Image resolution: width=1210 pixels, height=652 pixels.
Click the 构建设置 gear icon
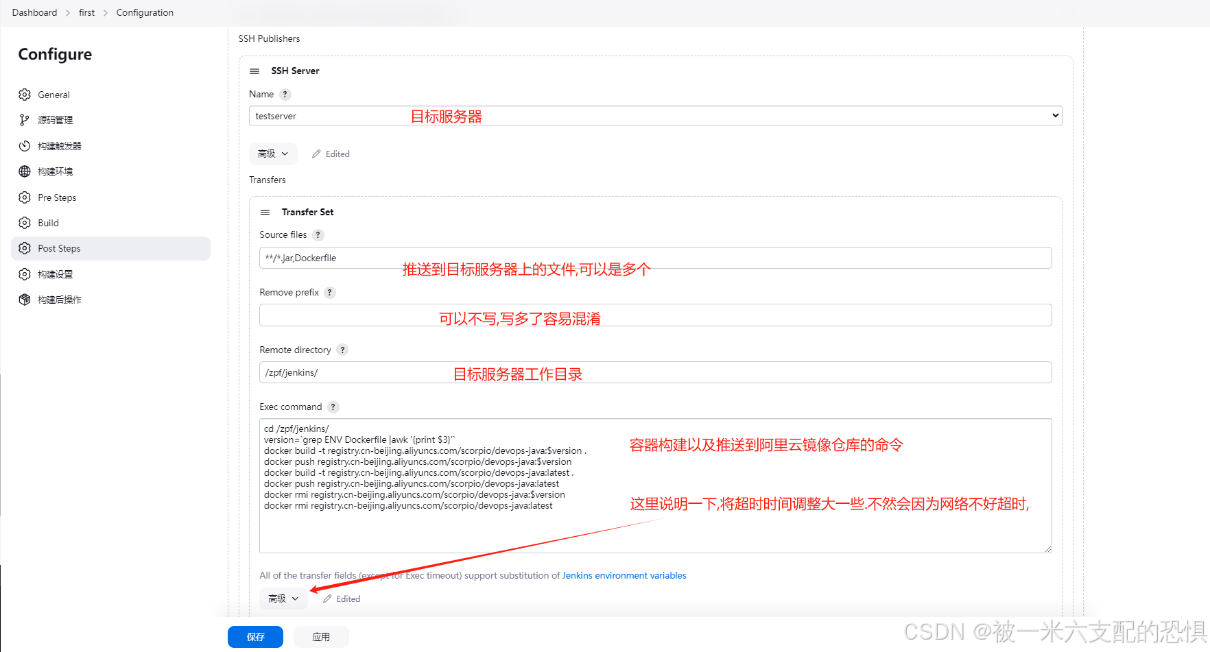coord(25,274)
